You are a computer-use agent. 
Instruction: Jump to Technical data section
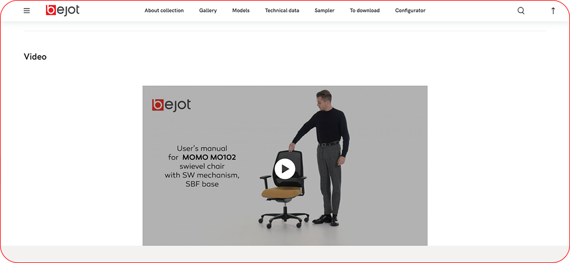[282, 11]
